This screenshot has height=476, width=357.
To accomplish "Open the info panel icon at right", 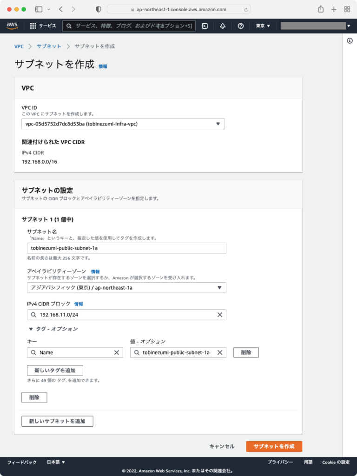I will [350, 41].
